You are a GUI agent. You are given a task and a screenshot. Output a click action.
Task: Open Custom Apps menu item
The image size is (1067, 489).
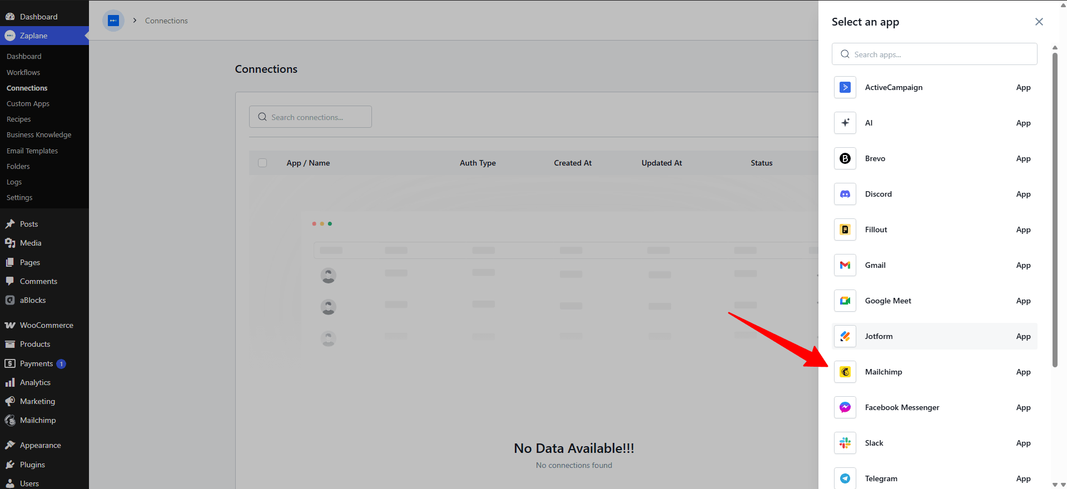28,103
